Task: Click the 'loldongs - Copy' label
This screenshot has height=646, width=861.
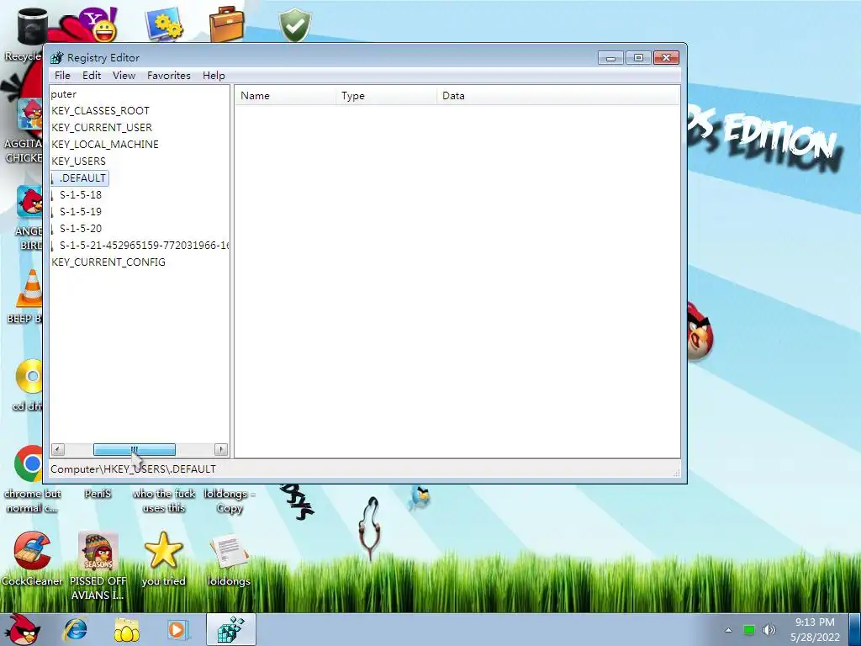Action: tap(230, 500)
